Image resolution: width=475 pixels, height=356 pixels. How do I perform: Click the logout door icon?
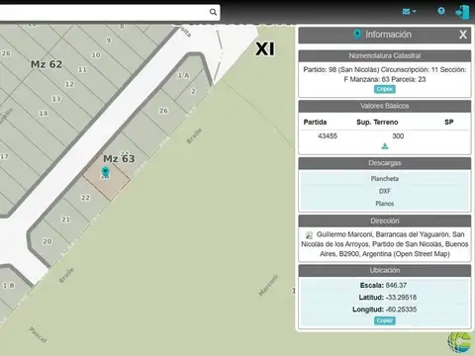pyautogui.click(x=462, y=12)
